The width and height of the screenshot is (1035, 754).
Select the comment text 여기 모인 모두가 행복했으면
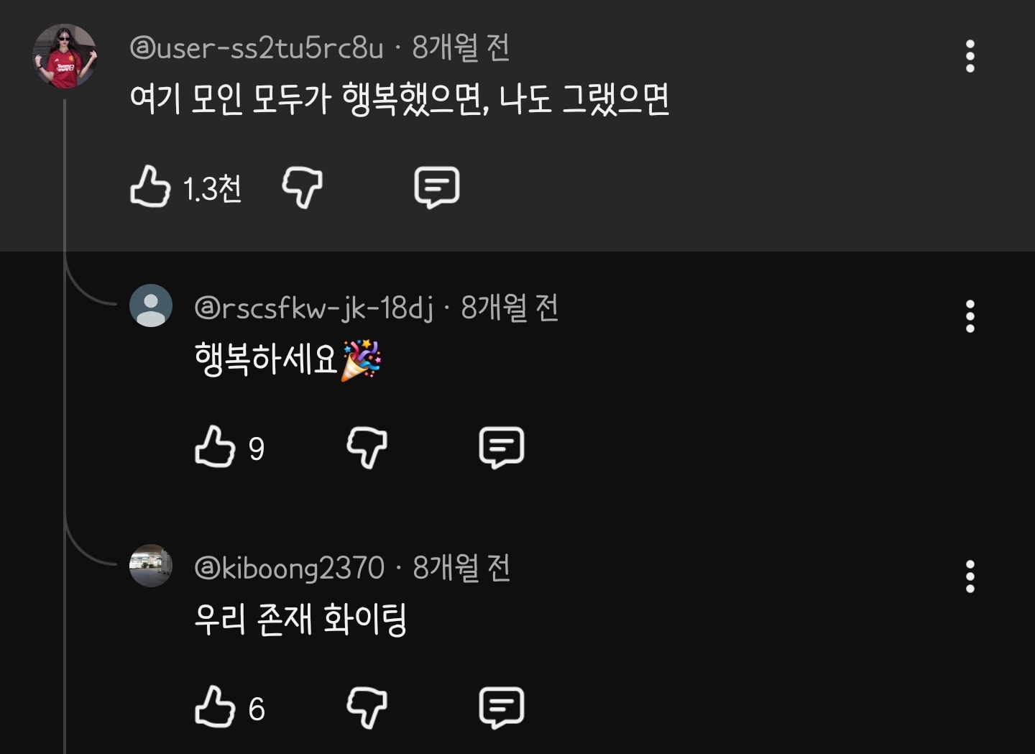click(310, 99)
